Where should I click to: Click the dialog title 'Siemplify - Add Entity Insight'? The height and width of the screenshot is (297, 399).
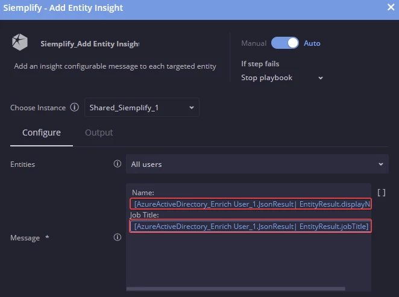pyautogui.click(x=63, y=8)
